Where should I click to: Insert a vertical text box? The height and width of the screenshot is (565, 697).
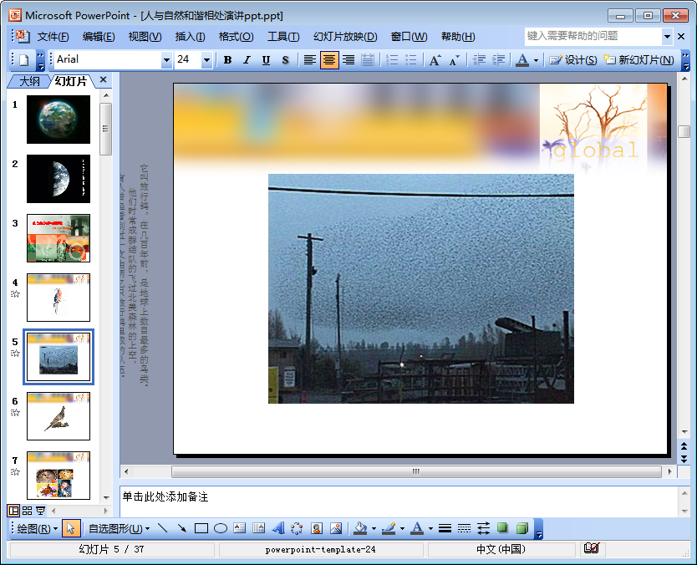tap(259, 528)
